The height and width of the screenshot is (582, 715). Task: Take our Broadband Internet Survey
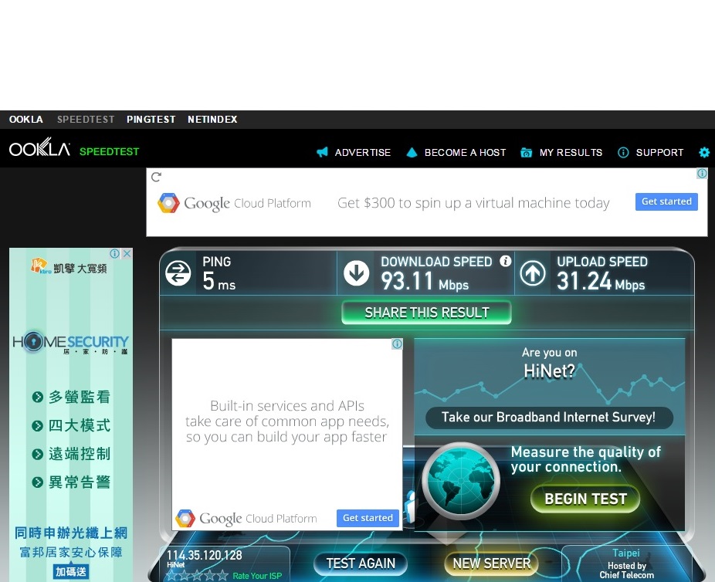pos(548,418)
